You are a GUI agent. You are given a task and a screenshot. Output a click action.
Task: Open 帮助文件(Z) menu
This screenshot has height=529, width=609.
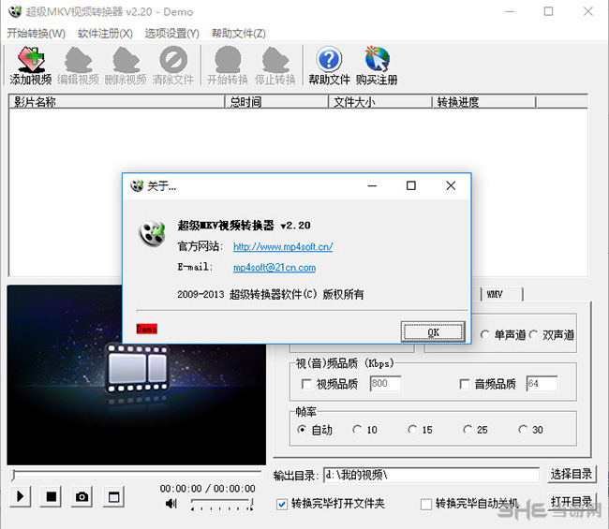click(x=239, y=34)
